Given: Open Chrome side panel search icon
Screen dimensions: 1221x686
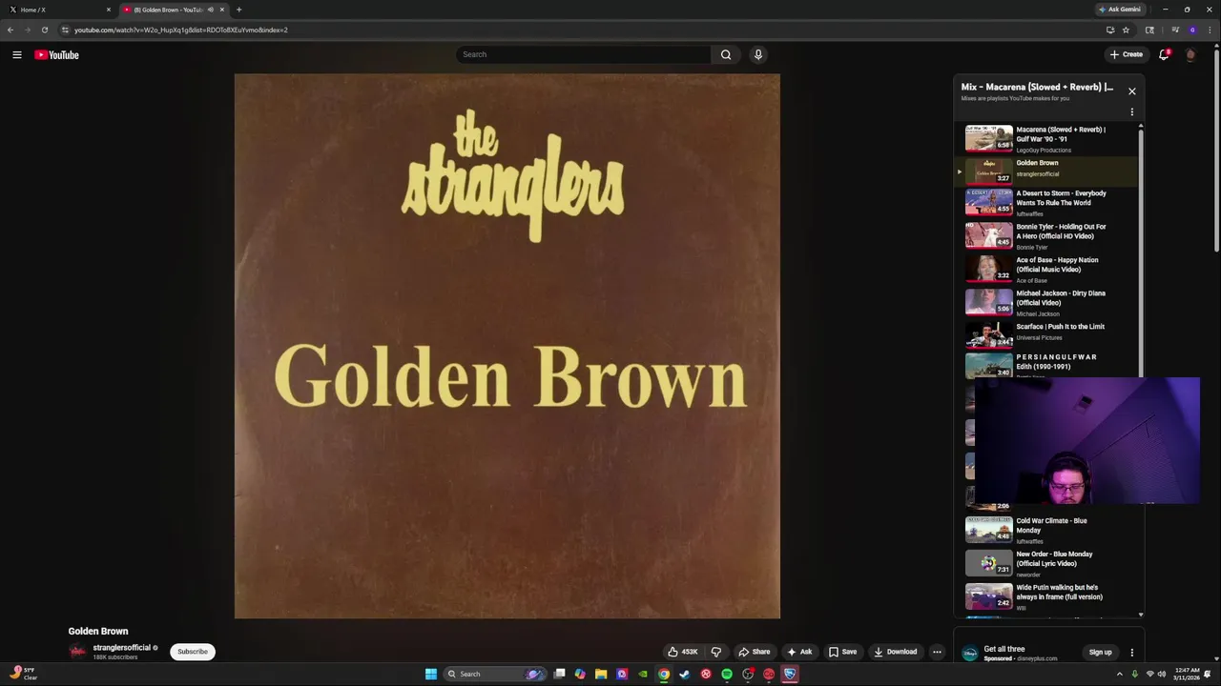Looking at the screenshot, I should [x=1149, y=30].
